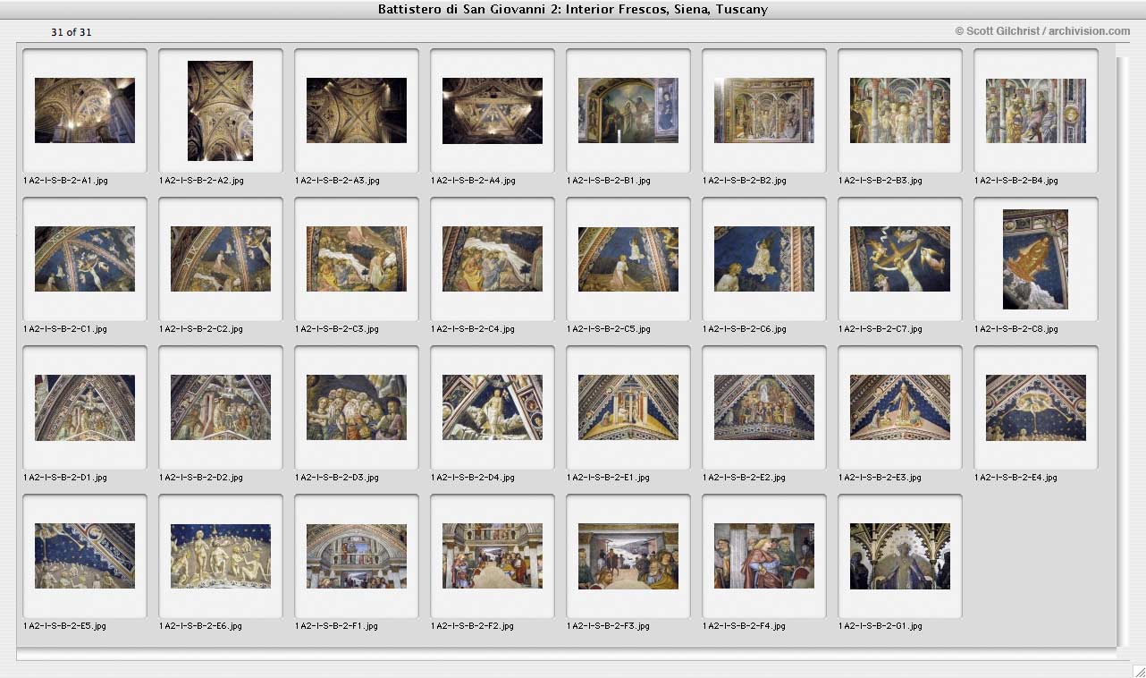Select the vault image 1A2-I-S-B-2-A2.jpg

pos(220,110)
